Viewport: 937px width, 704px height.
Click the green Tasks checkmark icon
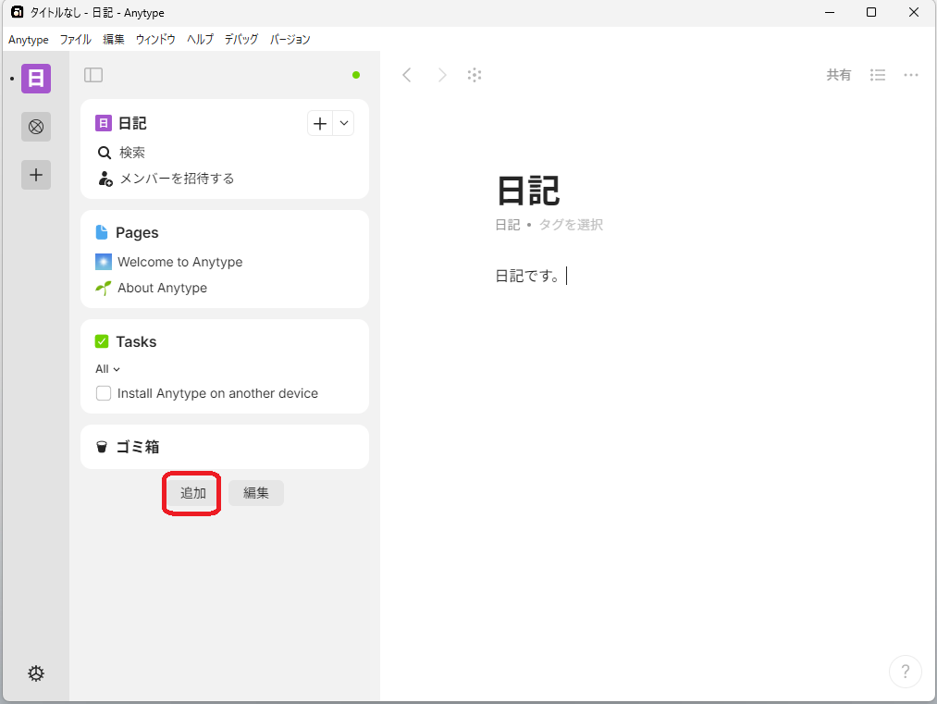click(102, 341)
